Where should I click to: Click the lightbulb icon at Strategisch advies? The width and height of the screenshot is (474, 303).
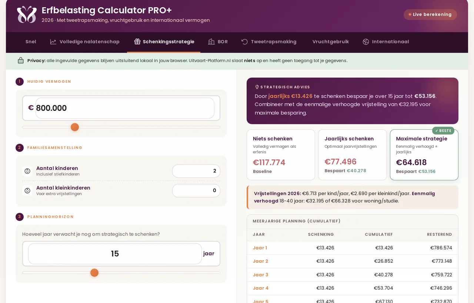tap(257, 87)
